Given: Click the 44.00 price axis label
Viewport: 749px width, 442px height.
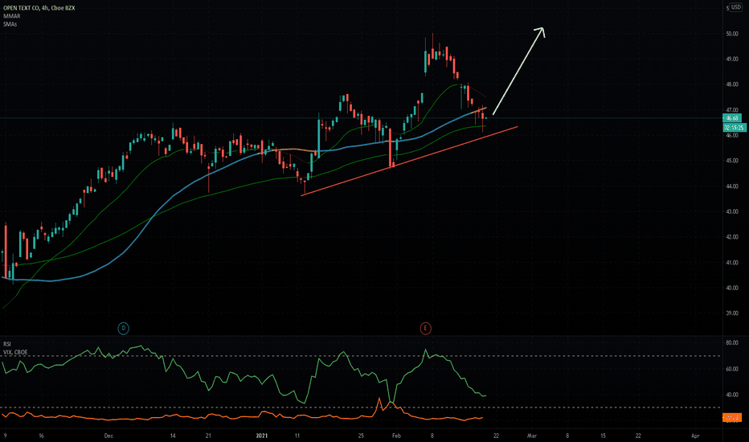Looking at the screenshot, I should (732, 186).
